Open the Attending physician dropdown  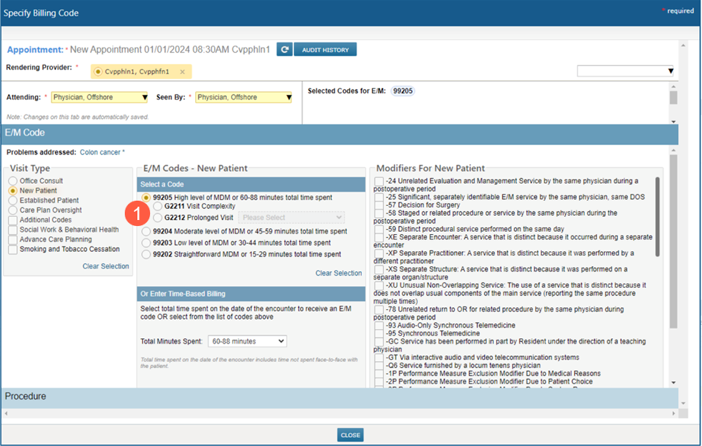99,98
